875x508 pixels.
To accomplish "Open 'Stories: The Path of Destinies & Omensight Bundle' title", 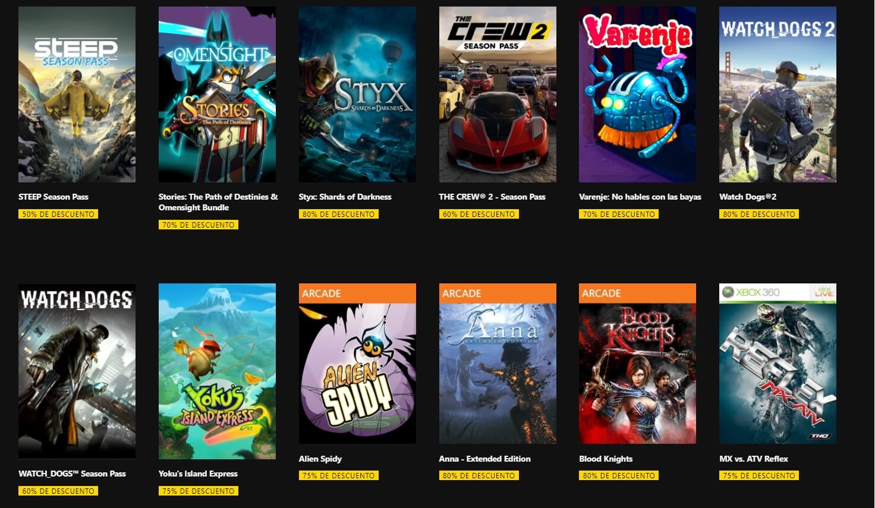I will [218, 202].
